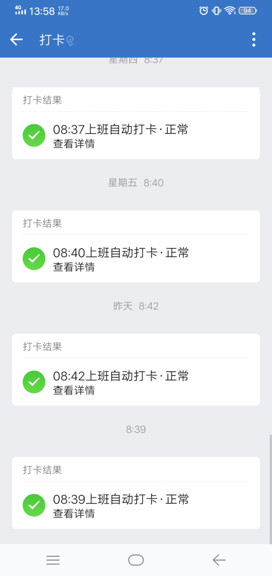Screen dimensions: 272x576
Task: Tap the ear icon beside 打卡 title
Action: 70,41
